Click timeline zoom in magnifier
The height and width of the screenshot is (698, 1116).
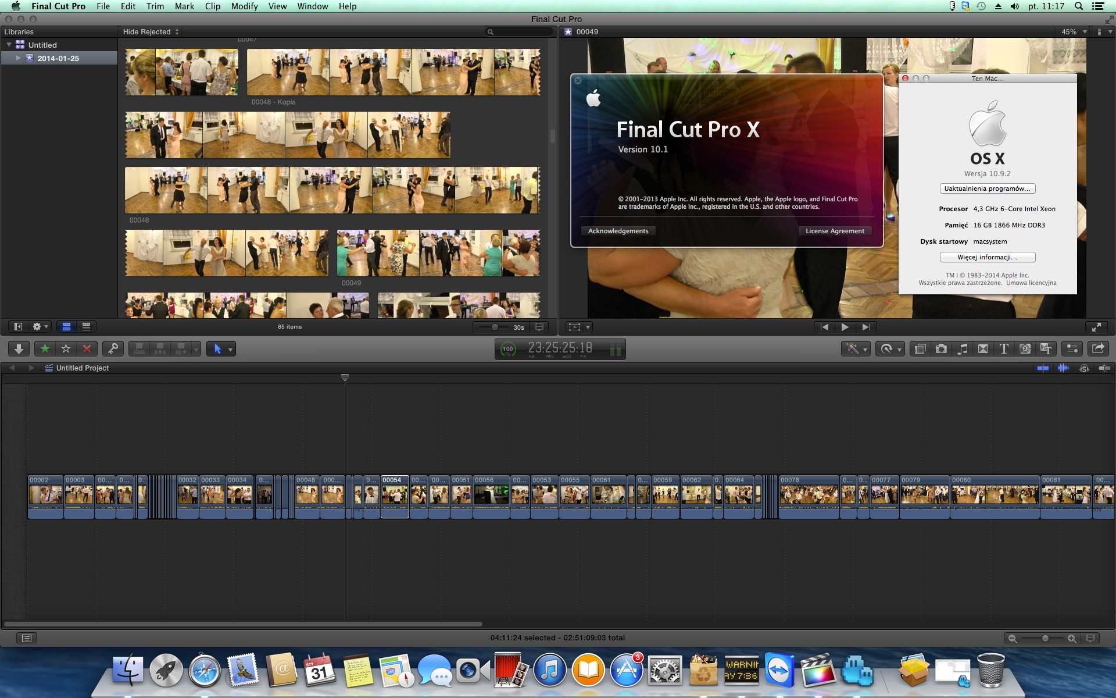click(x=1072, y=638)
